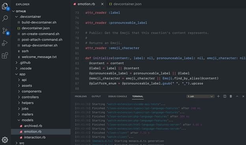Expand the controllers folder
Viewport: 246px width, 145px height.
(19, 97)
